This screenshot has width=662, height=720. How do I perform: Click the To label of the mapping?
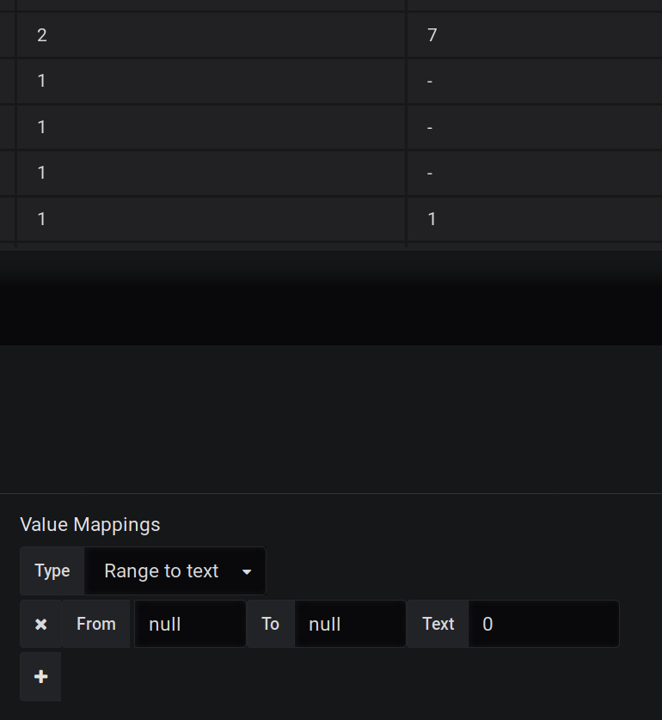(270, 624)
